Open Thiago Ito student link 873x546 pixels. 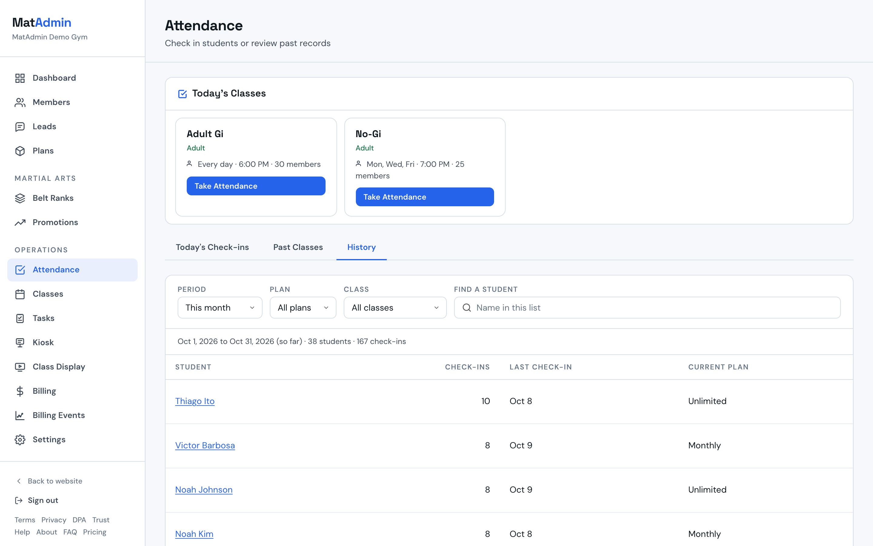click(x=195, y=401)
